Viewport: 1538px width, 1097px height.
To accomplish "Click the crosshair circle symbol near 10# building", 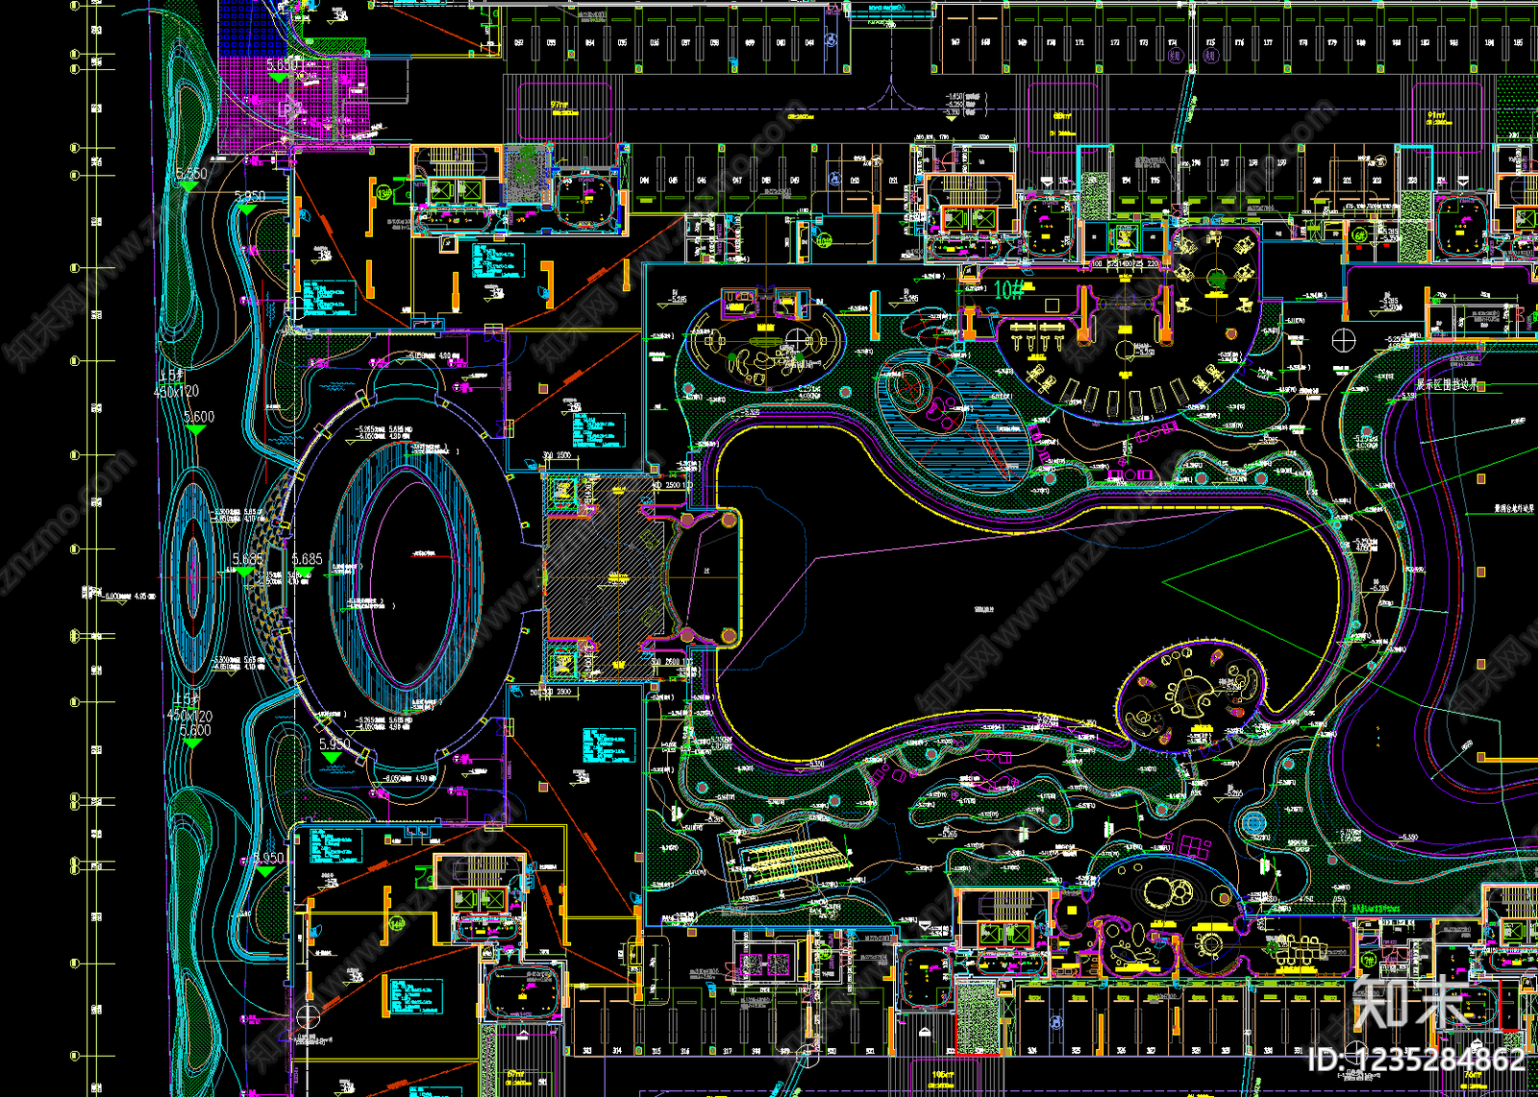I will [x=1343, y=339].
